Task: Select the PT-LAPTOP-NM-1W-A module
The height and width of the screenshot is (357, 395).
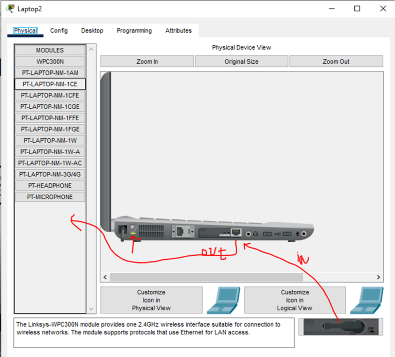Action: (x=50, y=152)
